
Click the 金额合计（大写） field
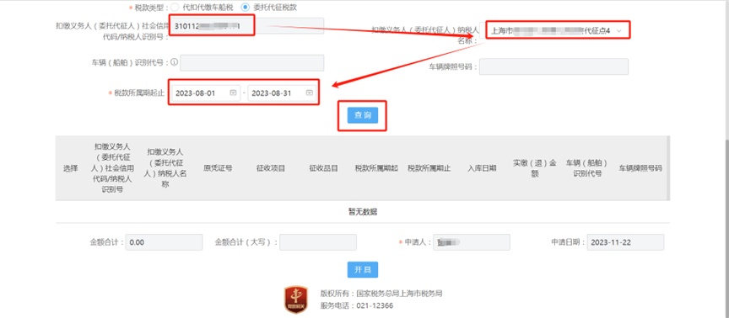coord(318,242)
